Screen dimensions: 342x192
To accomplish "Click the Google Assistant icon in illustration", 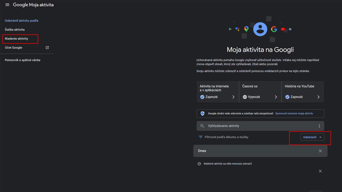I will pyautogui.click(x=238, y=29).
